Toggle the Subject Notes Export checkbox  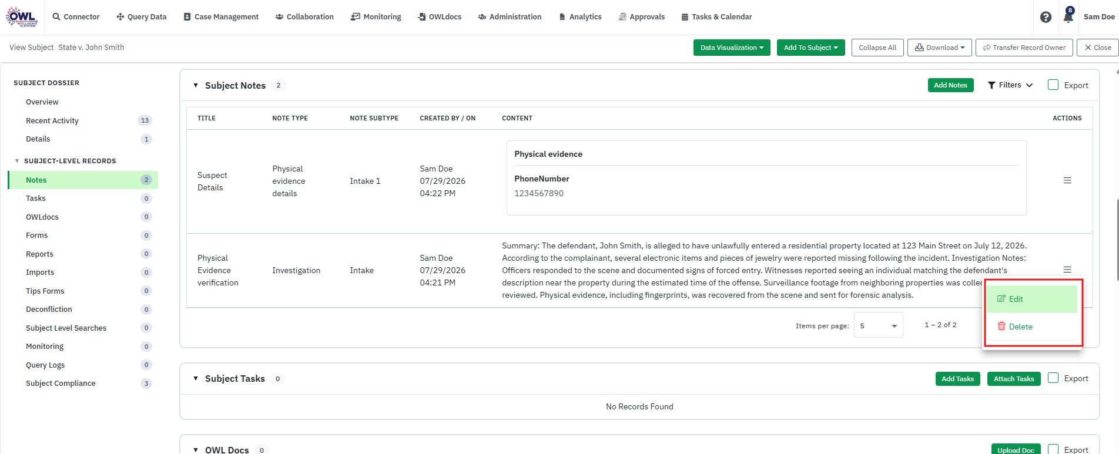(x=1053, y=85)
